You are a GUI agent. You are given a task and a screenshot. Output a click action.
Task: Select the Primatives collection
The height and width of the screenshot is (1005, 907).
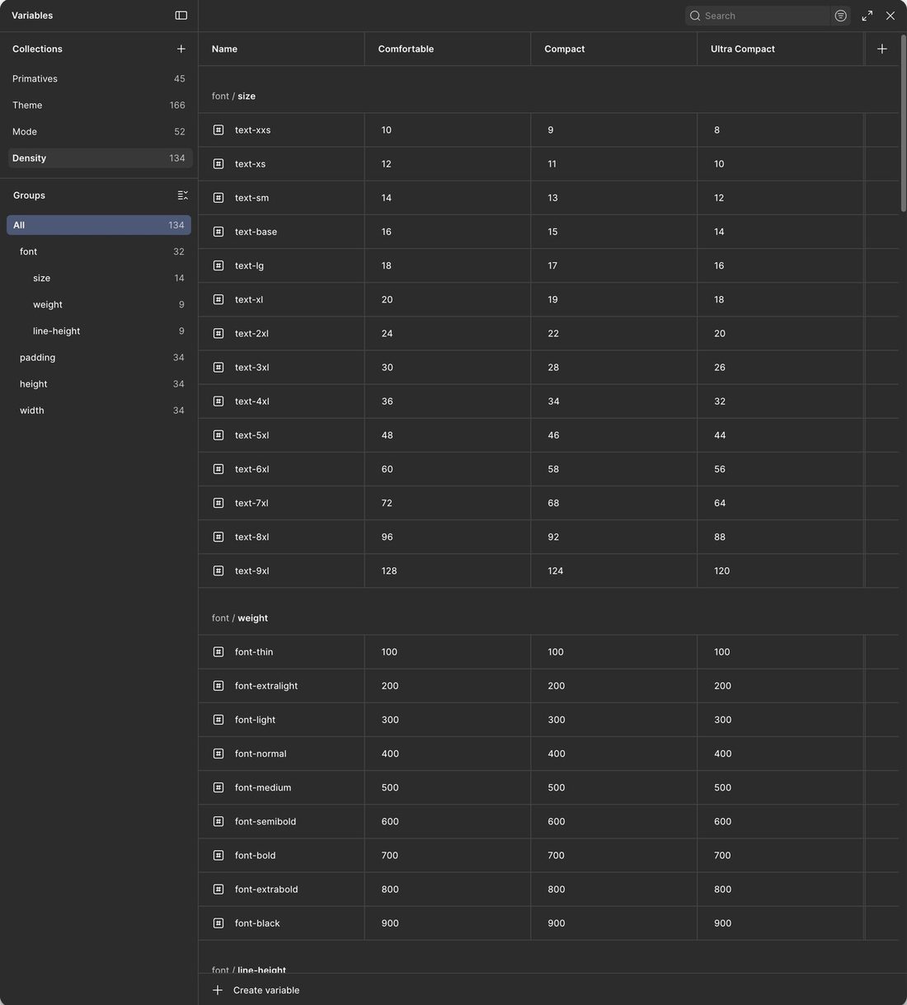(x=99, y=78)
